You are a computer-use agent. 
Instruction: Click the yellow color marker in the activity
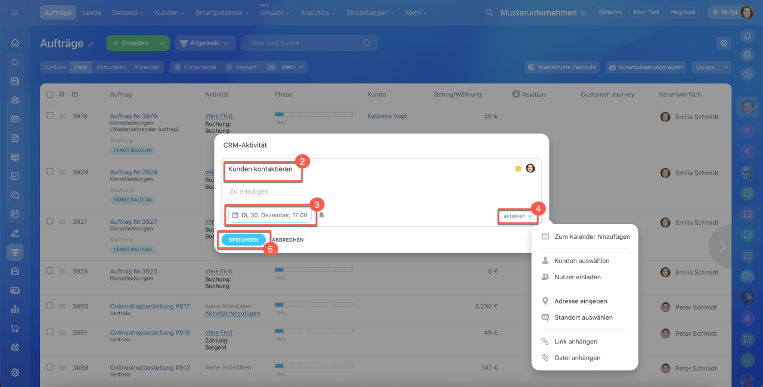click(x=518, y=169)
